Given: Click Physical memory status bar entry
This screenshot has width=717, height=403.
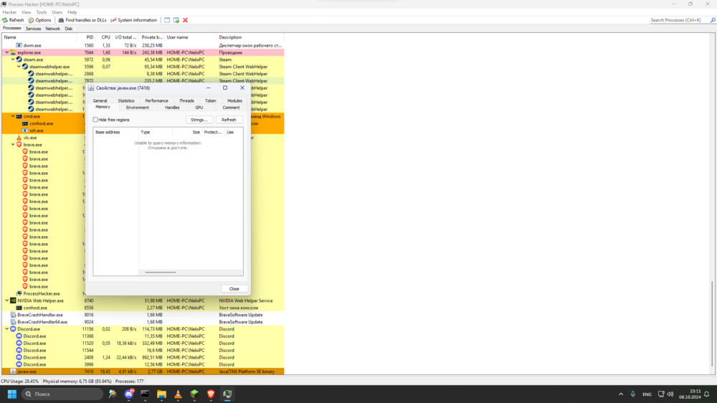Looking at the screenshot, I should pyautogui.click(x=77, y=381).
